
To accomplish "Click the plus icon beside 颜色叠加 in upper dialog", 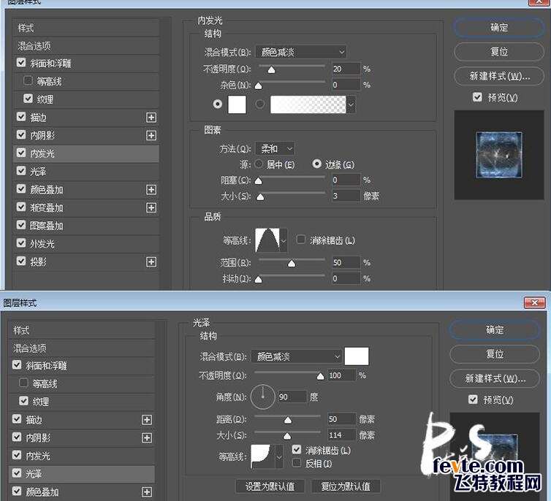I will [151, 190].
